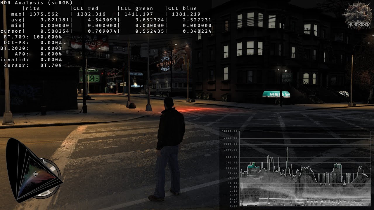Image resolution: width=374 pixels, height=210 pixels.
Task: Click the 4000.00 graph axis label
Action: click(x=231, y=139)
